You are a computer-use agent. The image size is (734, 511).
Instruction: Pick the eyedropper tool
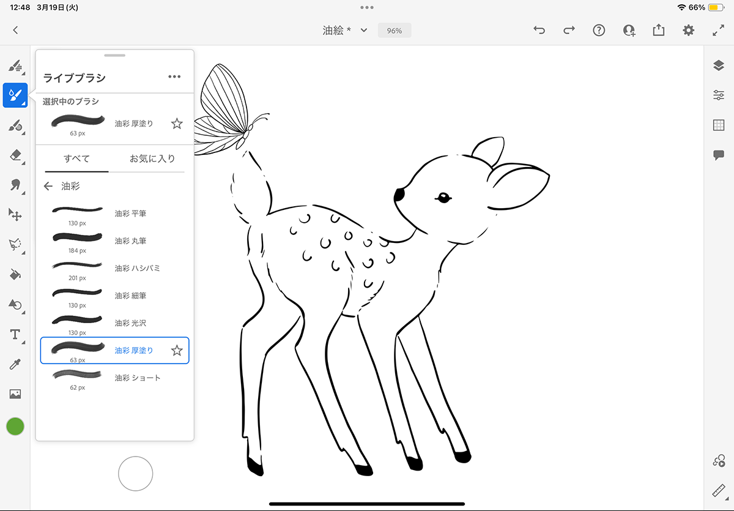[x=15, y=365]
